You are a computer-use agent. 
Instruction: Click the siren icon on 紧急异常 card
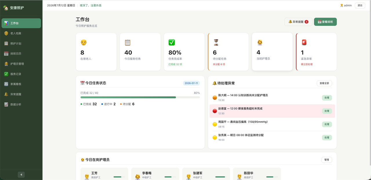point(304,43)
